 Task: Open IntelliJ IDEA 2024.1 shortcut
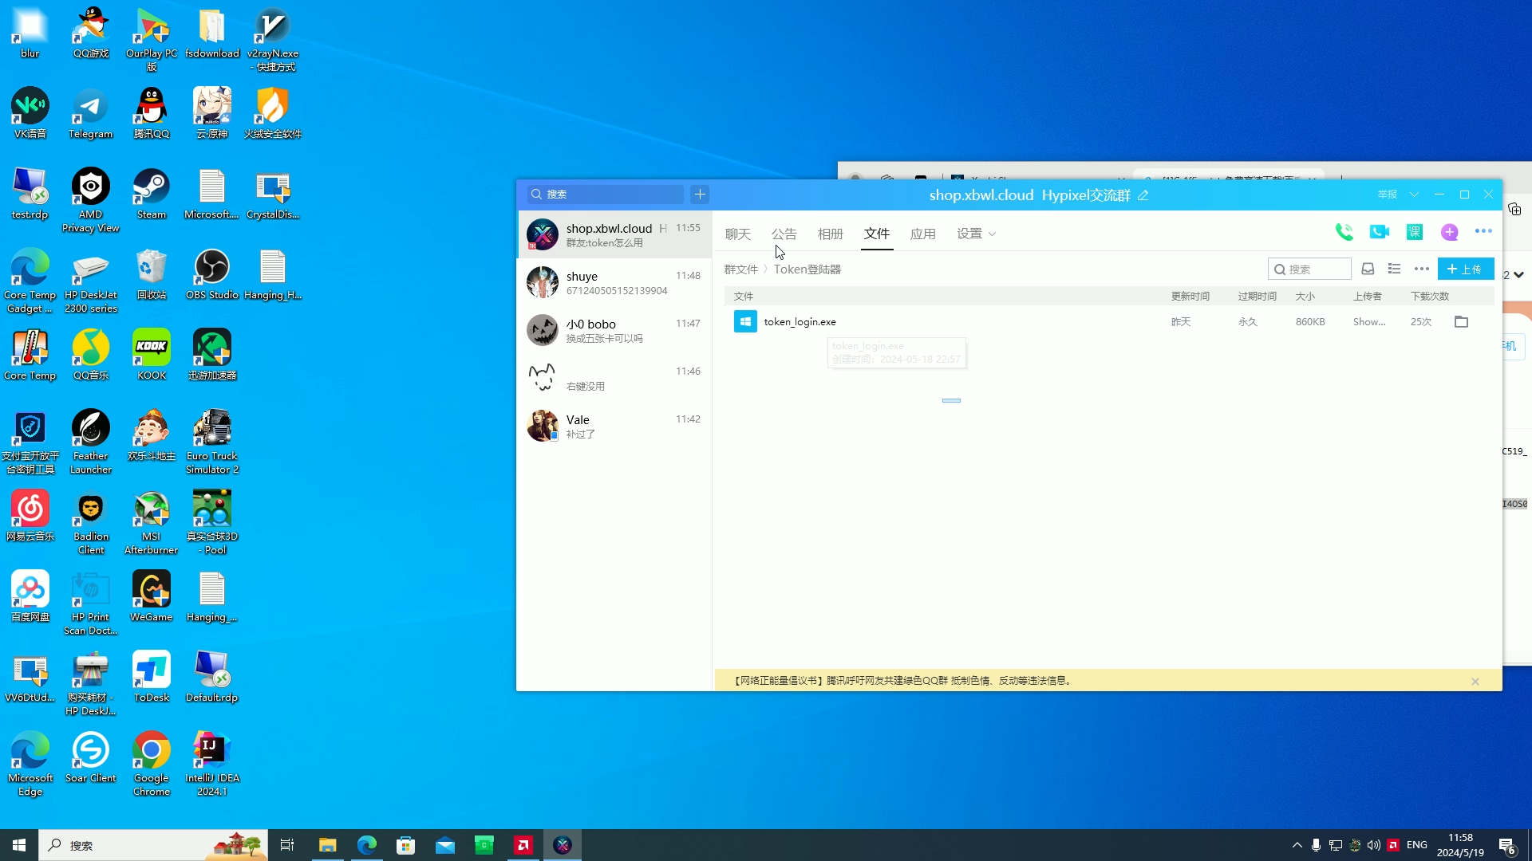tap(211, 764)
